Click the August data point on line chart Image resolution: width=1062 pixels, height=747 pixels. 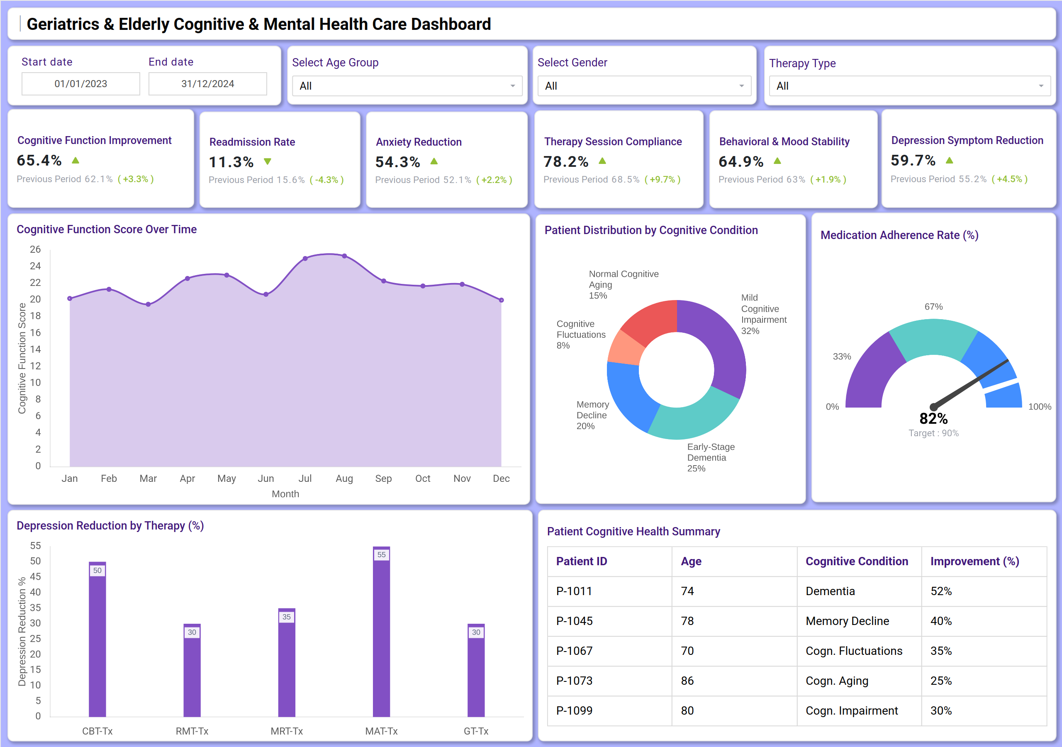(x=344, y=256)
